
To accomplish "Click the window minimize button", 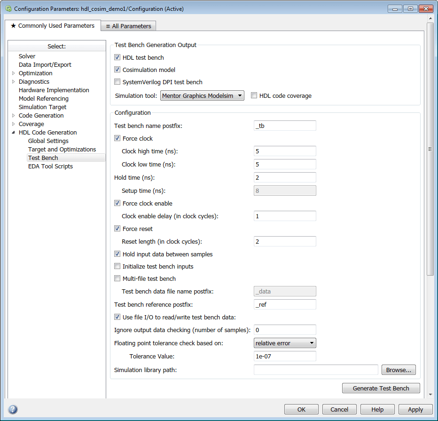I will [x=395, y=8].
